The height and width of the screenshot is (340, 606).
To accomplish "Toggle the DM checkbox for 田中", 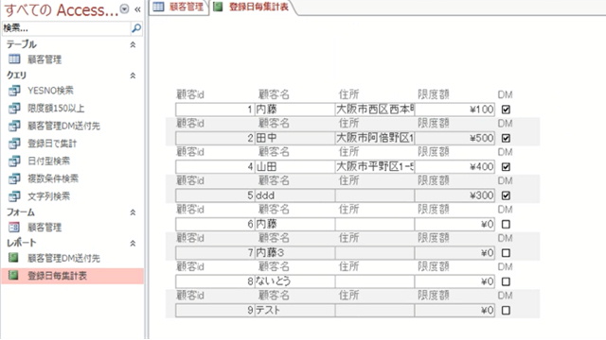I will (x=506, y=138).
